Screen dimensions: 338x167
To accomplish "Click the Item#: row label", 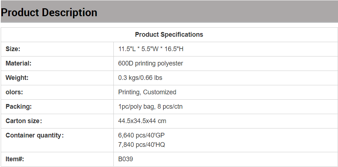I will (x=15, y=159).
